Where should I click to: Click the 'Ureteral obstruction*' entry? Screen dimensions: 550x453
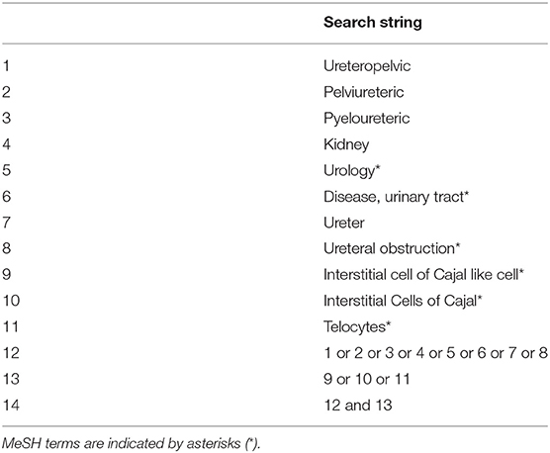tap(392, 248)
